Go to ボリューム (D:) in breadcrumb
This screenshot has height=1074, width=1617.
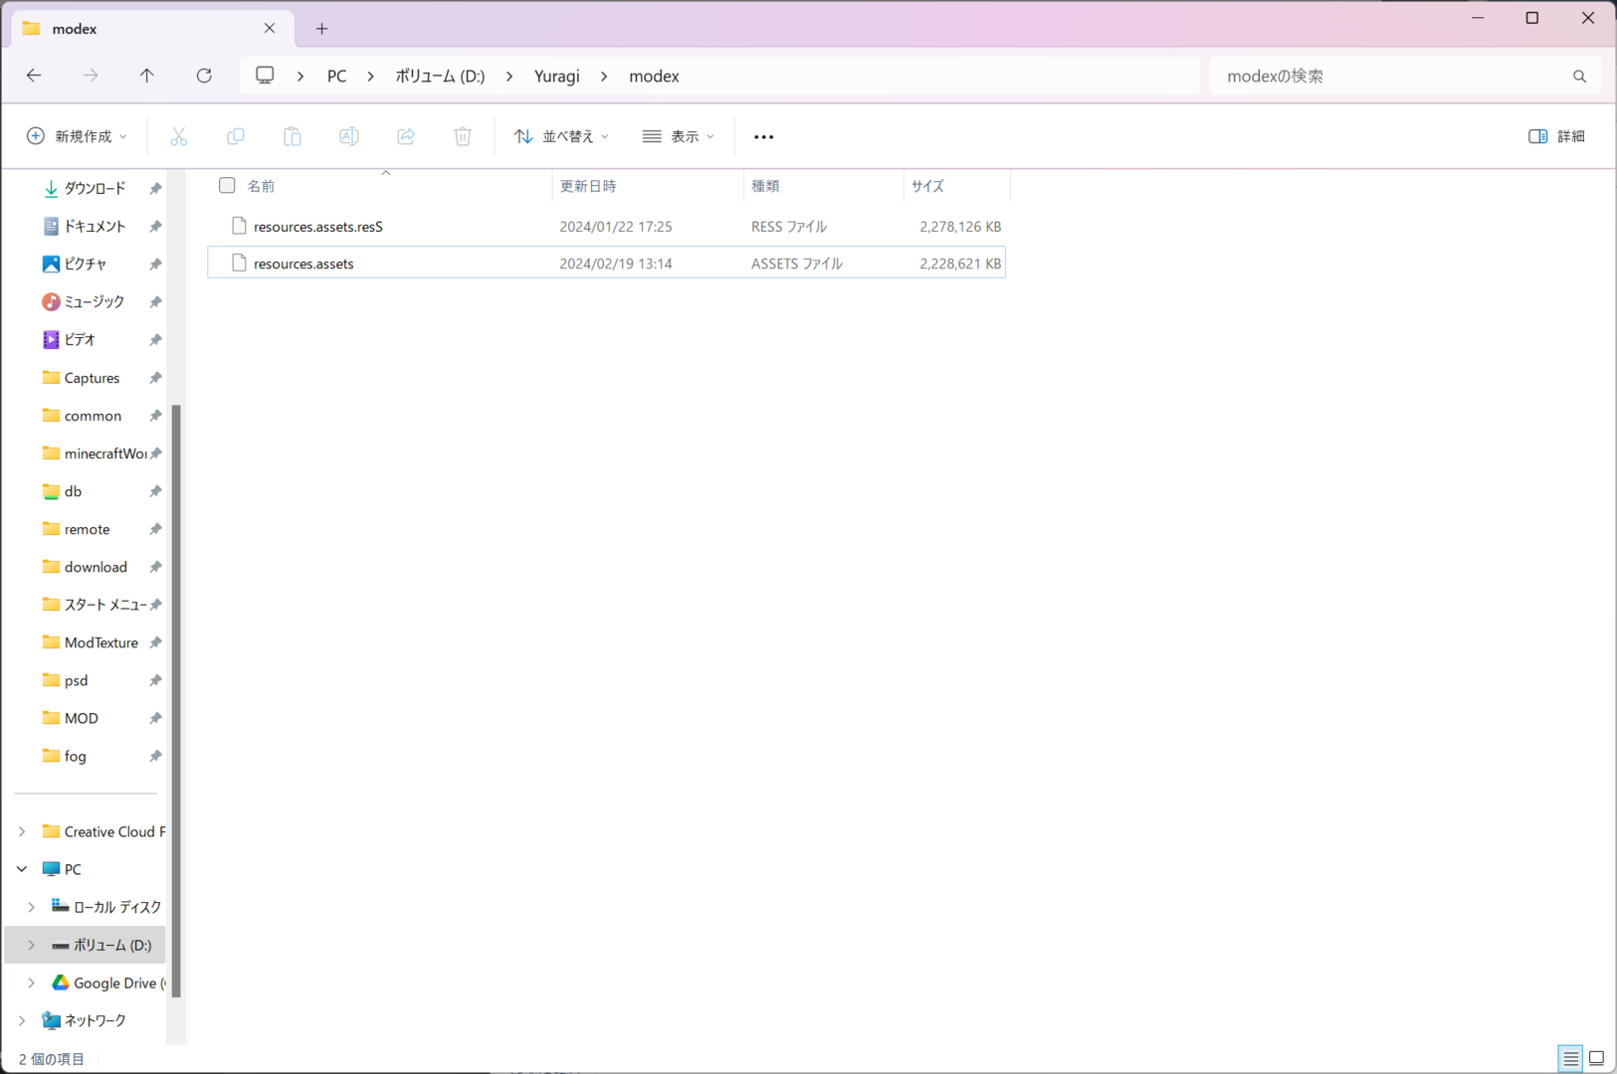click(440, 77)
